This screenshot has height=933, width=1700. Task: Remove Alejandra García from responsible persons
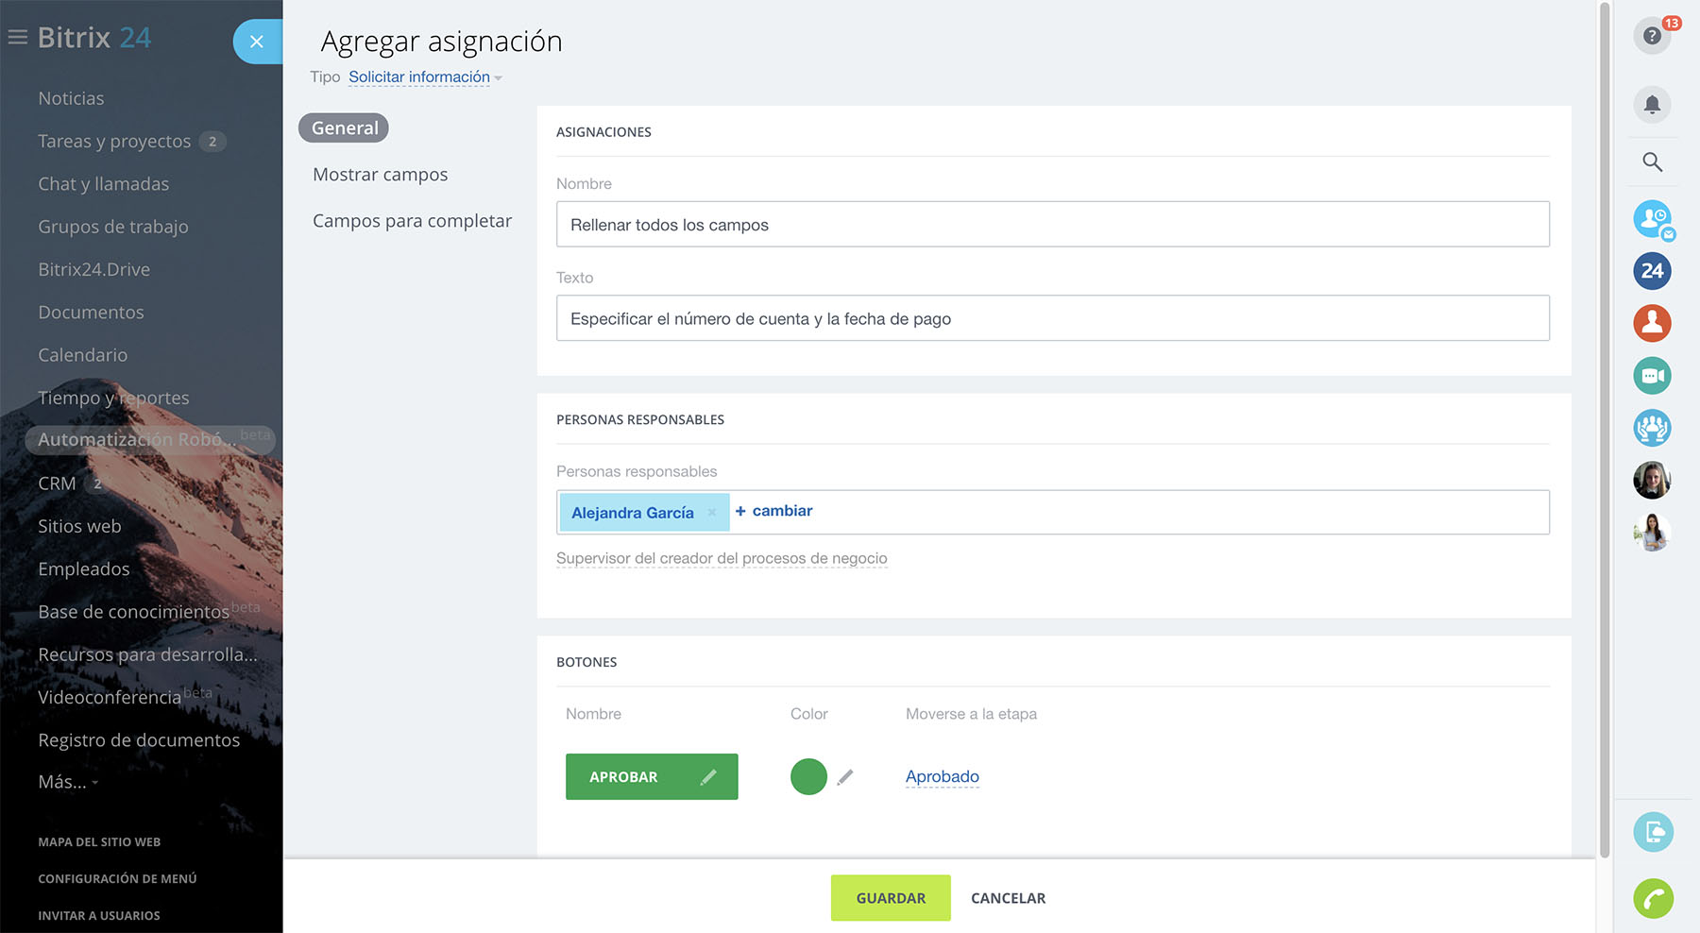(712, 513)
